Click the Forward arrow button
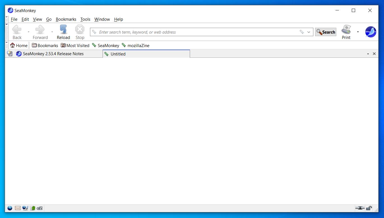The image size is (384, 218). click(40, 32)
